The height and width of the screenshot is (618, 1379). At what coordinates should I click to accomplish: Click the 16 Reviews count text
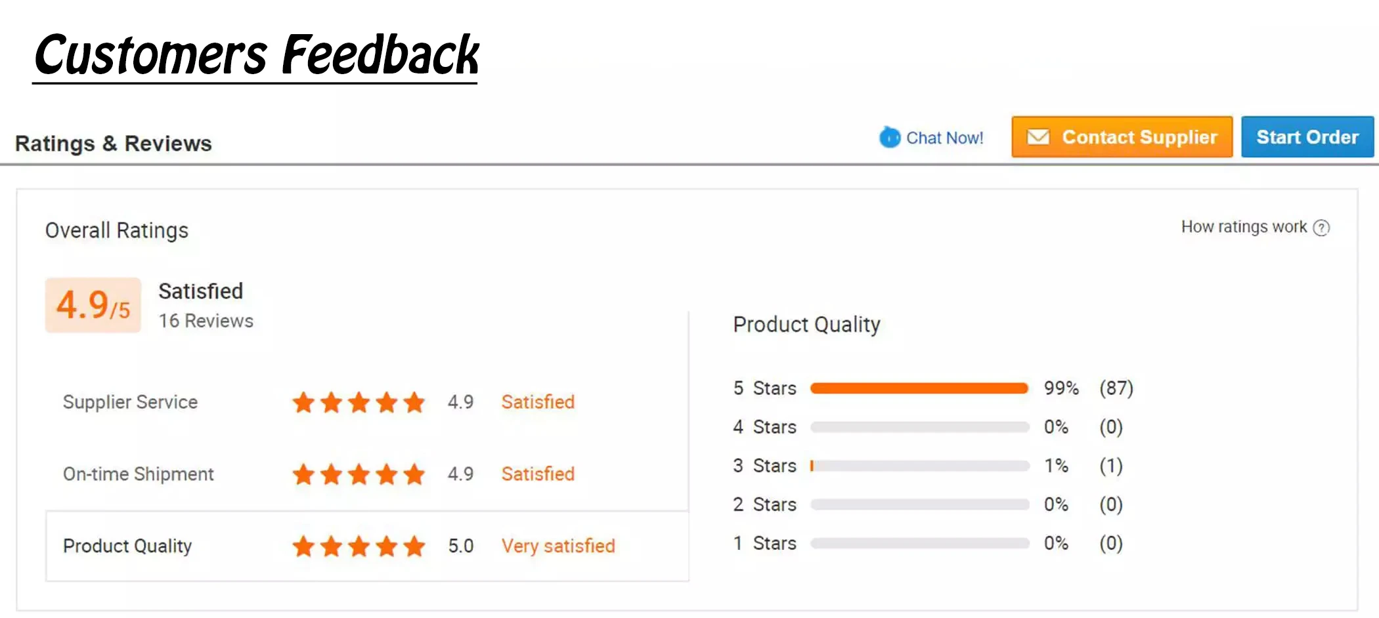pos(206,321)
